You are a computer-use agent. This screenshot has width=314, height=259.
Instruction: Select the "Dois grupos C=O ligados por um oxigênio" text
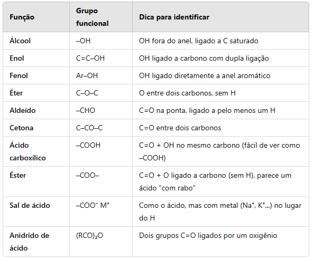[208, 236]
